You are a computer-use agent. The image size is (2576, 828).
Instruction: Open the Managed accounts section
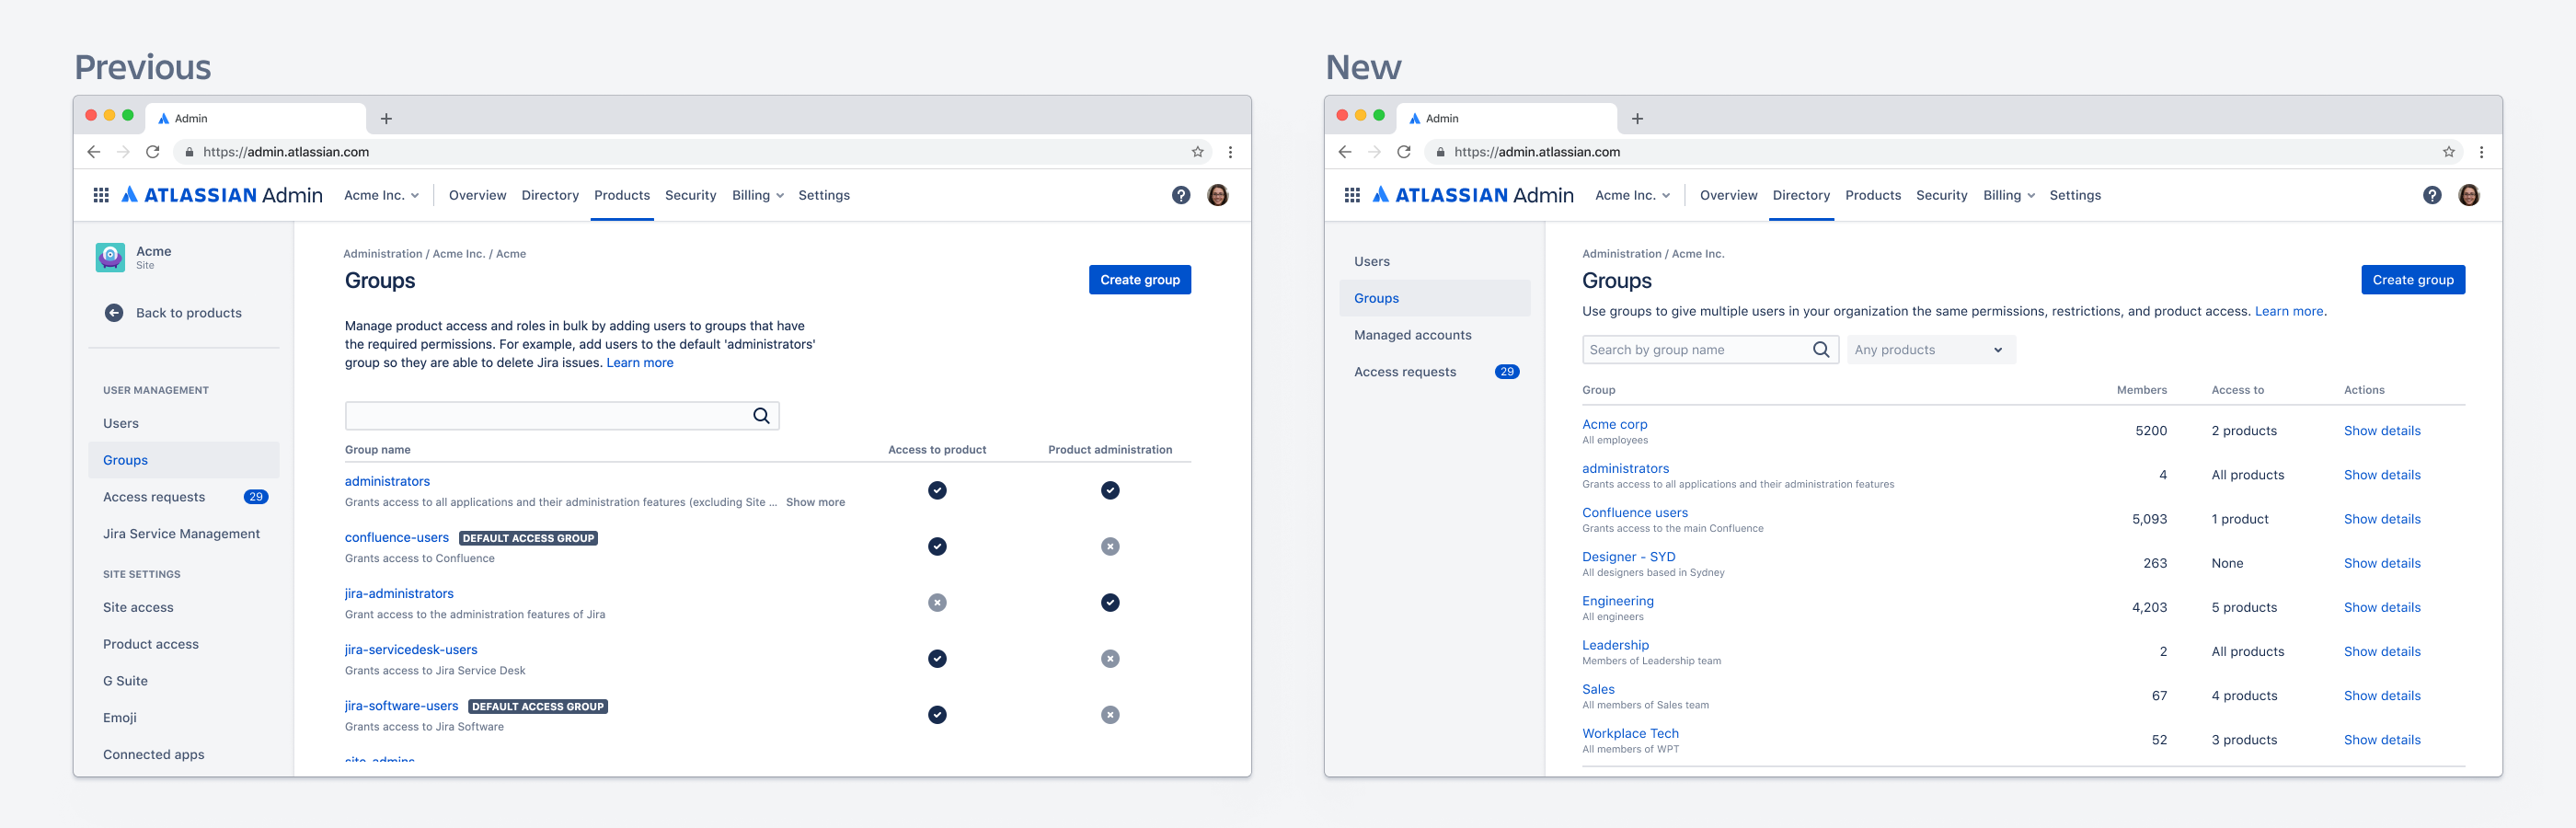1412,334
